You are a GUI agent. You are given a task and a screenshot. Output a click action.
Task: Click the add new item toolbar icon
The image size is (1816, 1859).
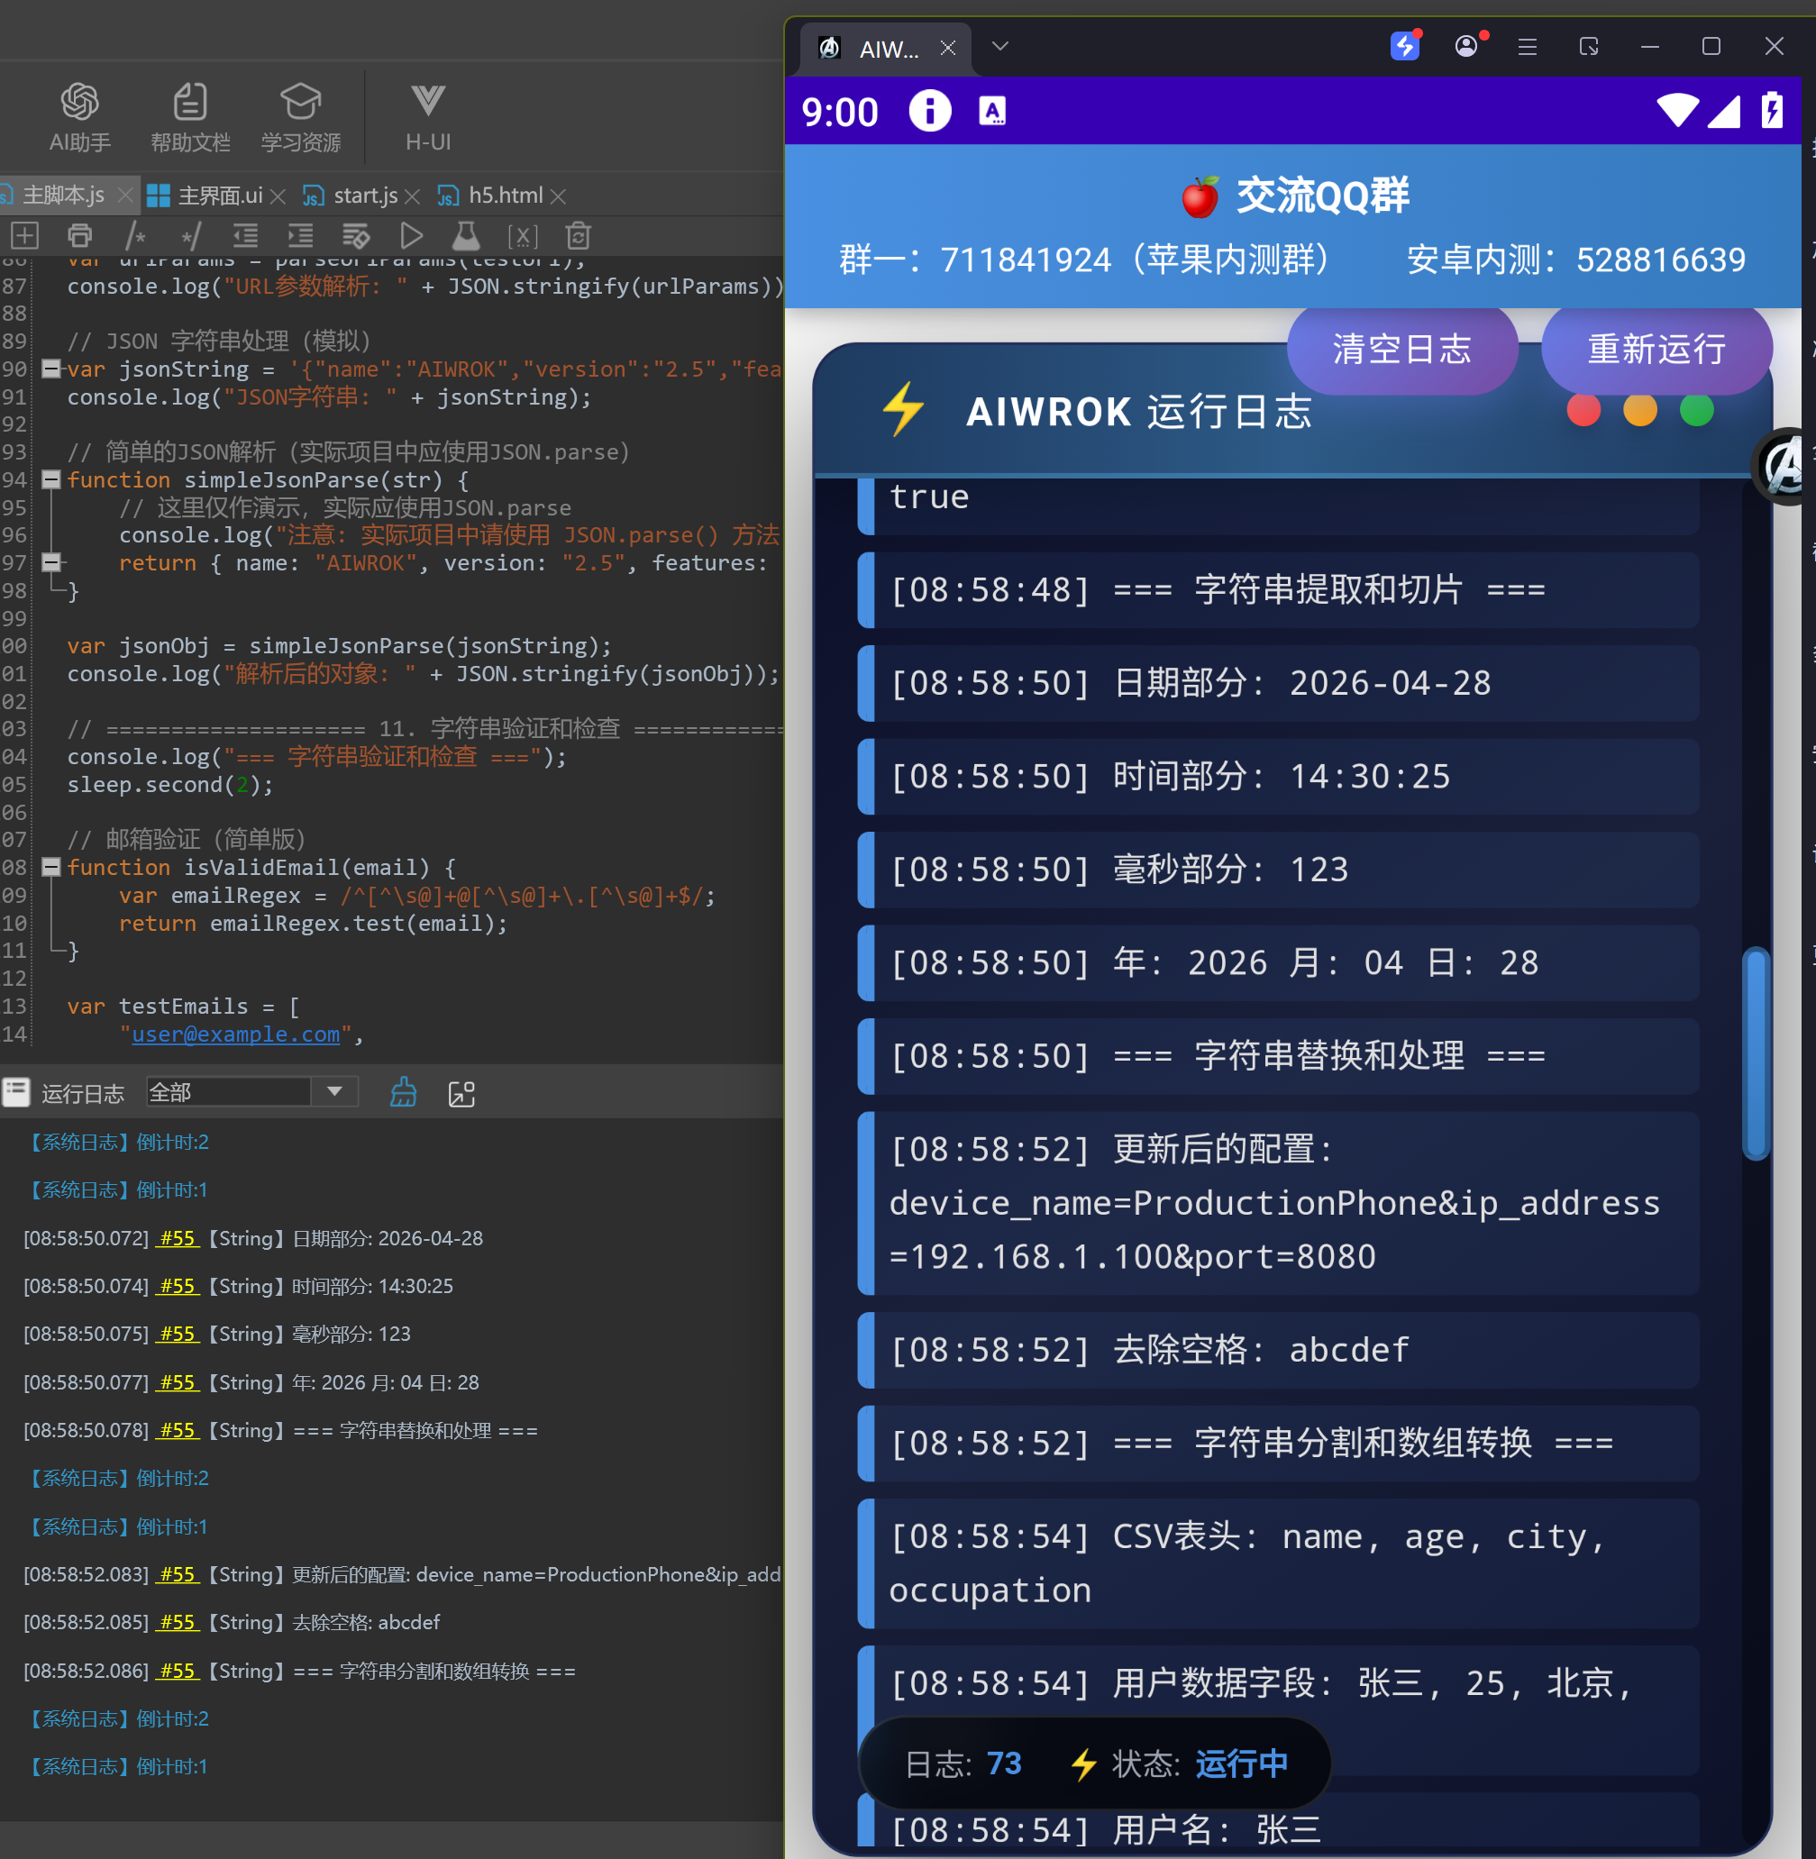click(23, 235)
